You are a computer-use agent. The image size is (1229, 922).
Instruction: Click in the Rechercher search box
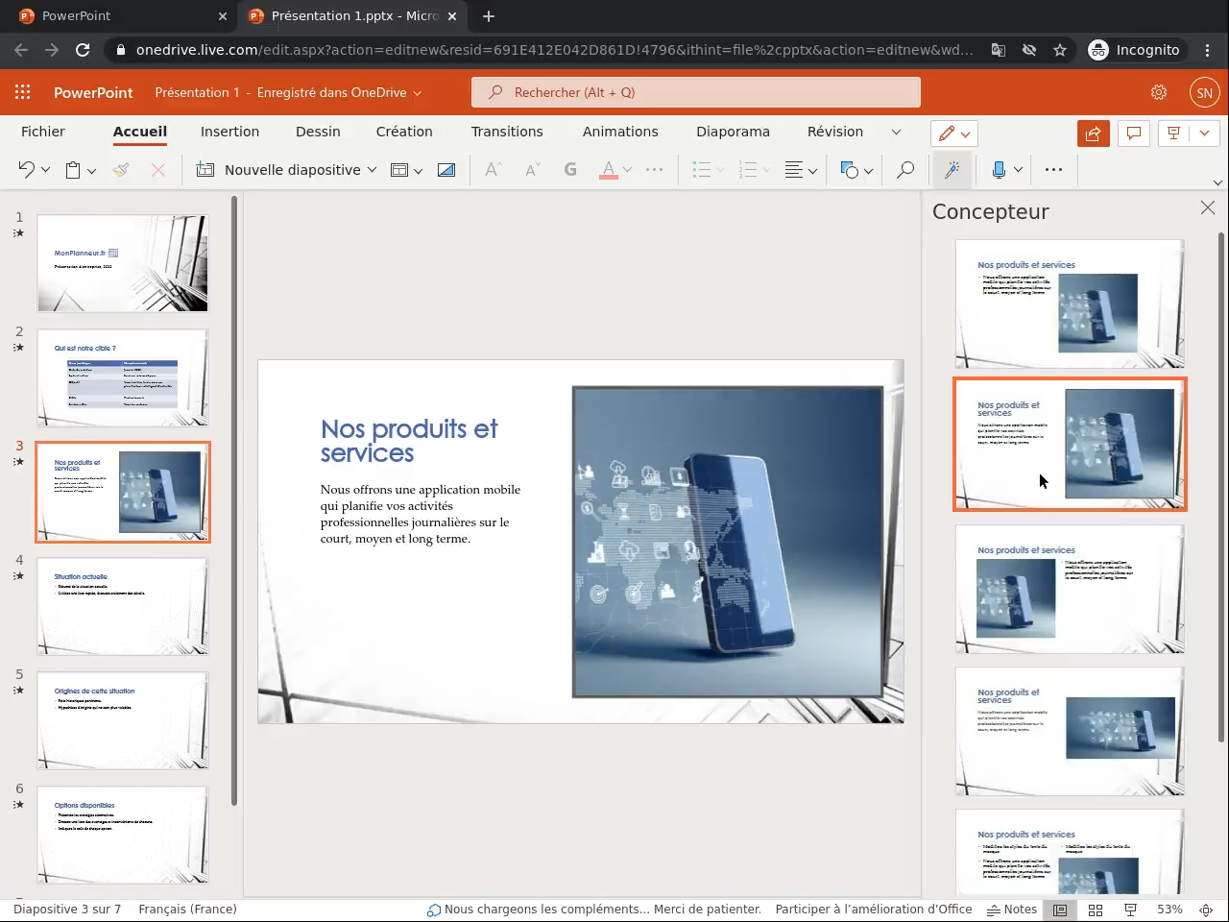[695, 92]
